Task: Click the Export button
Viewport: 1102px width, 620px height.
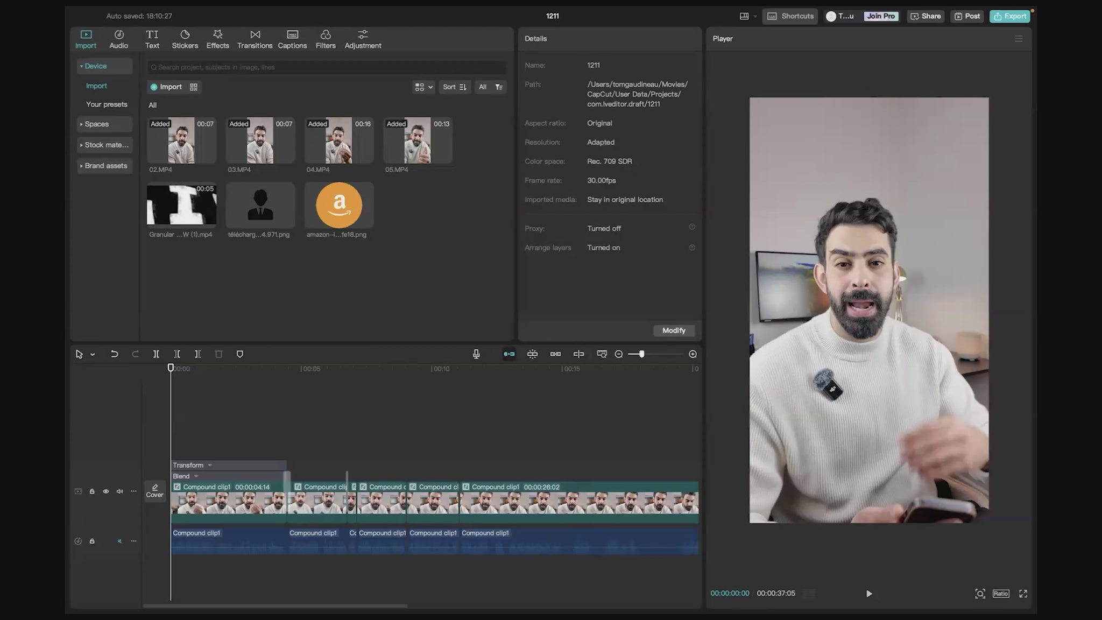Action: point(1010,16)
